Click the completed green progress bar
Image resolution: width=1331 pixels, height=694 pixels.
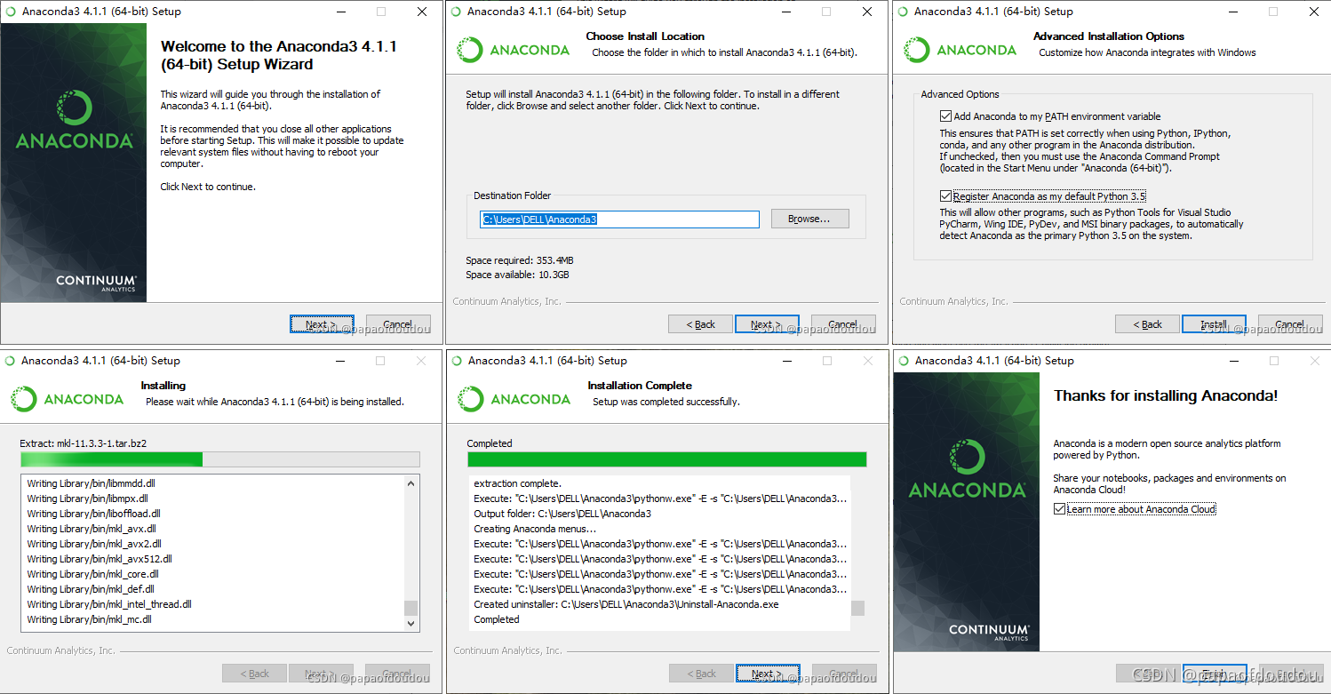pyautogui.click(x=667, y=459)
